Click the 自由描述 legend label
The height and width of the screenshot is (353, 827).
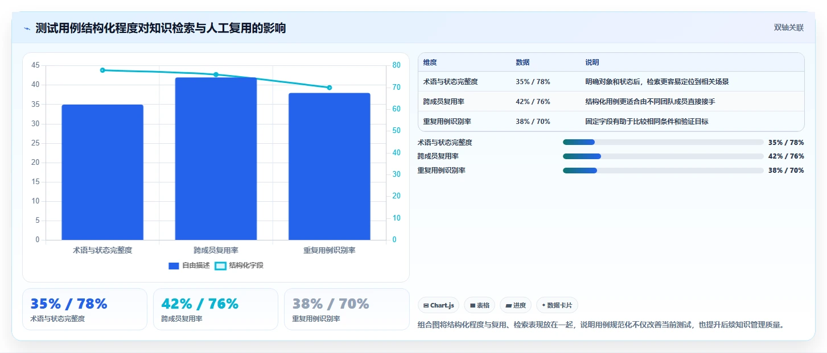(x=196, y=265)
